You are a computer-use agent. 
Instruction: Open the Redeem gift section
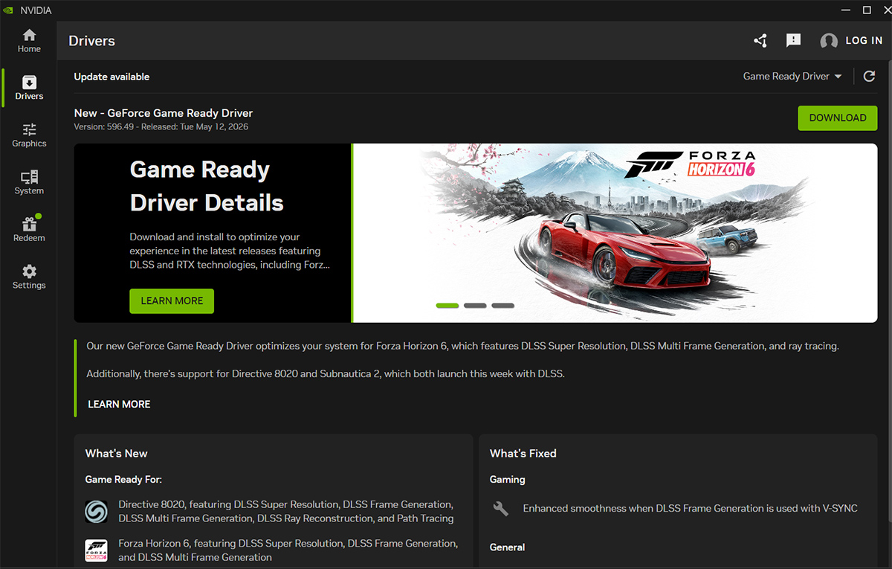pyautogui.click(x=29, y=230)
